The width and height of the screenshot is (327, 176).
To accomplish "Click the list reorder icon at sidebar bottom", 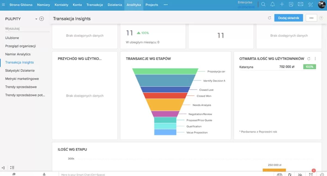I will tap(12, 168).
